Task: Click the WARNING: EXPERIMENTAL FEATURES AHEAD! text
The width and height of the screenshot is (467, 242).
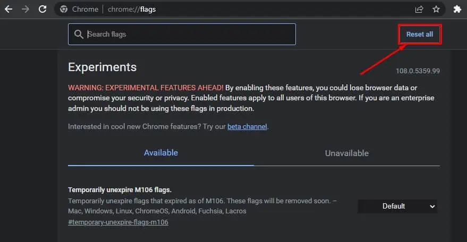Action: 146,88
